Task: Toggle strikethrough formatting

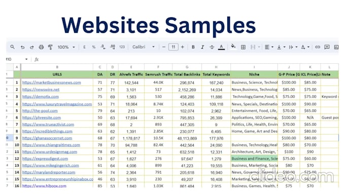Action: (x=212, y=47)
